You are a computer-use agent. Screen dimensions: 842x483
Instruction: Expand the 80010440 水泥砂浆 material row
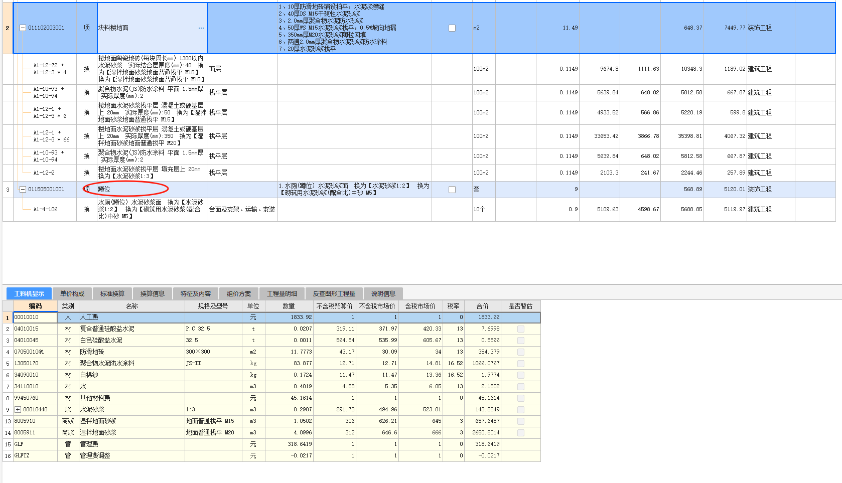tap(18, 410)
